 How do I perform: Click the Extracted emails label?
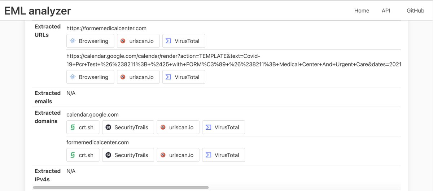click(x=48, y=97)
